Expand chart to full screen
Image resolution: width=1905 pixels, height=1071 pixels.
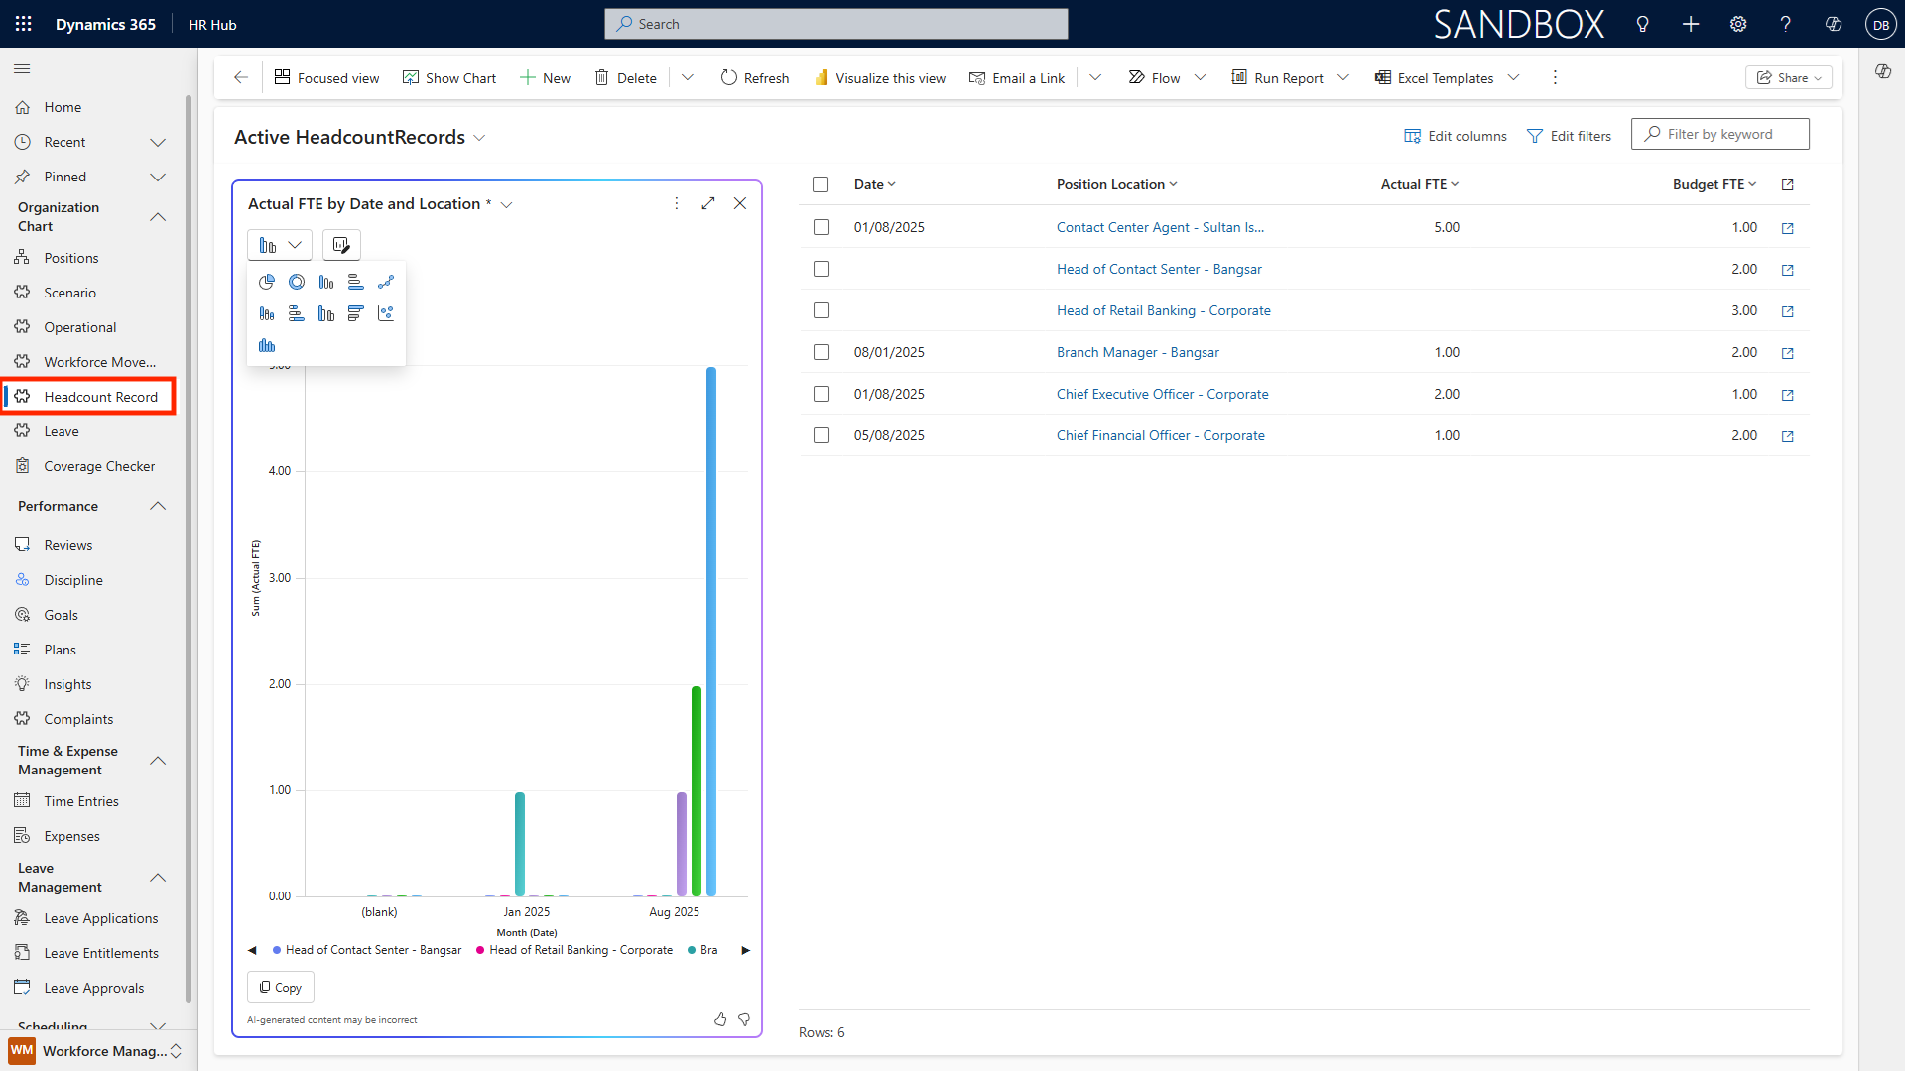(x=707, y=203)
